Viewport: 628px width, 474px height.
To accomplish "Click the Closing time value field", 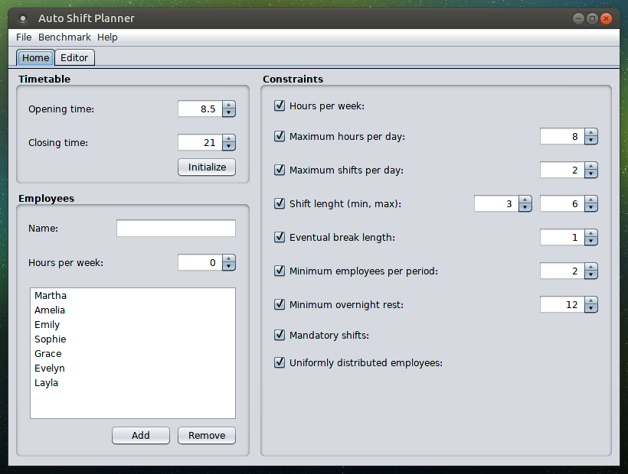I will pos(200,142).
